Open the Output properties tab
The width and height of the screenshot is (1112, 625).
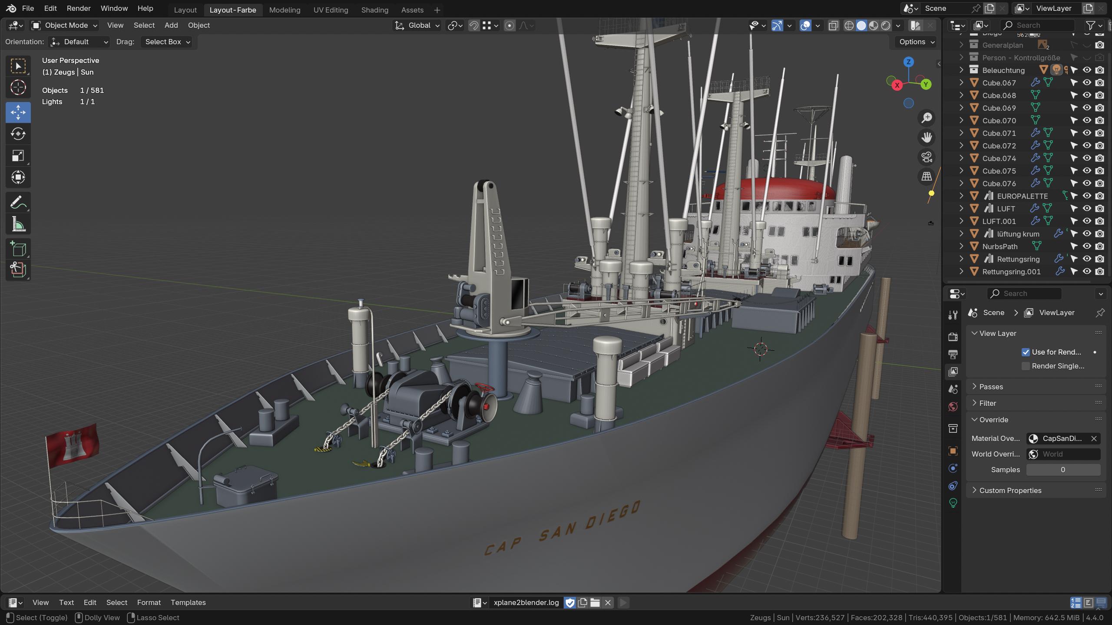click(953, 354)
